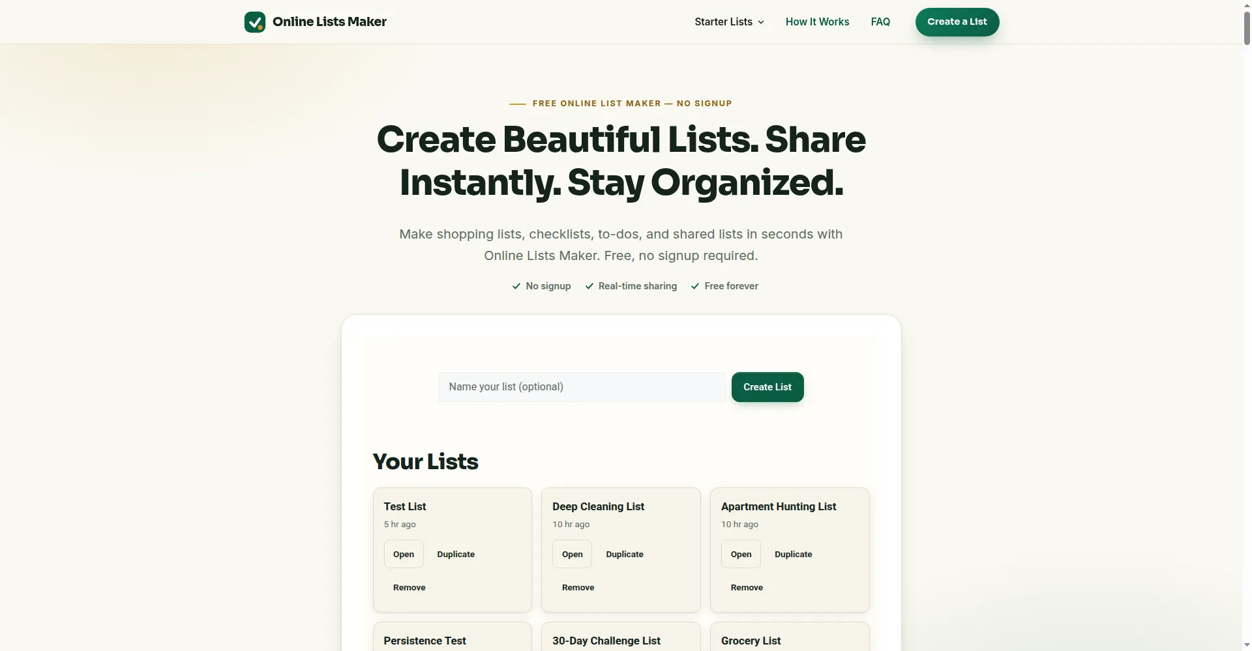The image size is (1252, 651).
Task: Click the Create a List header button
Action: pyautogui.click(x=957, y=22)
